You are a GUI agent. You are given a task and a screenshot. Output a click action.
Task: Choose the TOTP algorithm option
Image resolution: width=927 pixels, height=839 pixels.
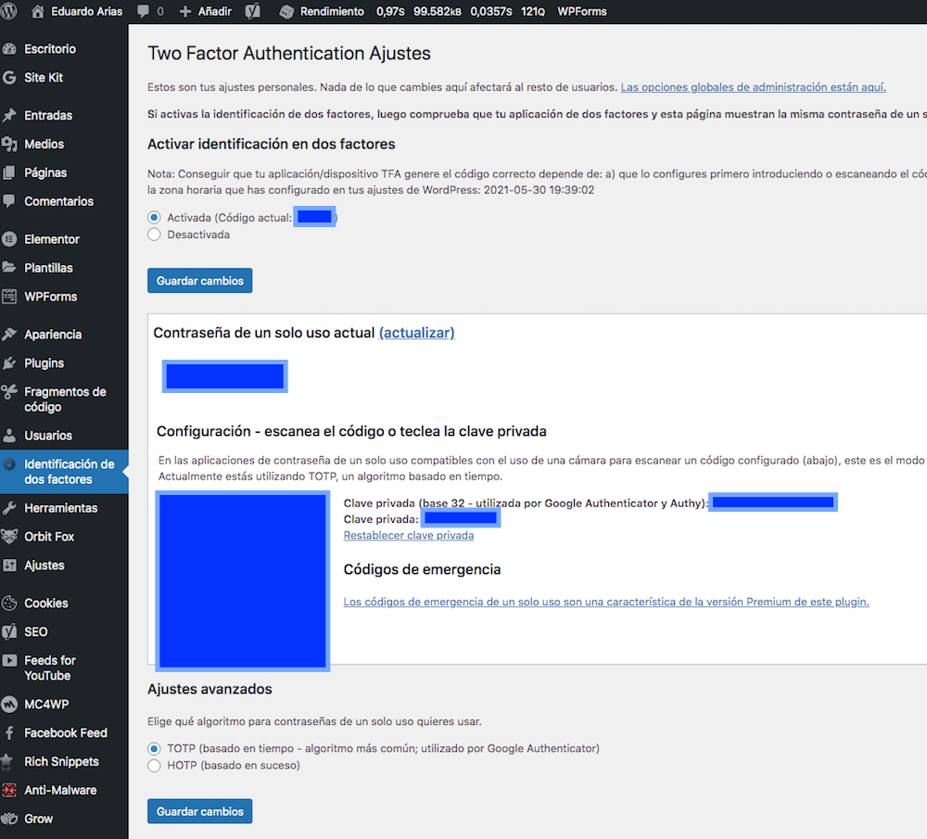click(x=155, y=748)
